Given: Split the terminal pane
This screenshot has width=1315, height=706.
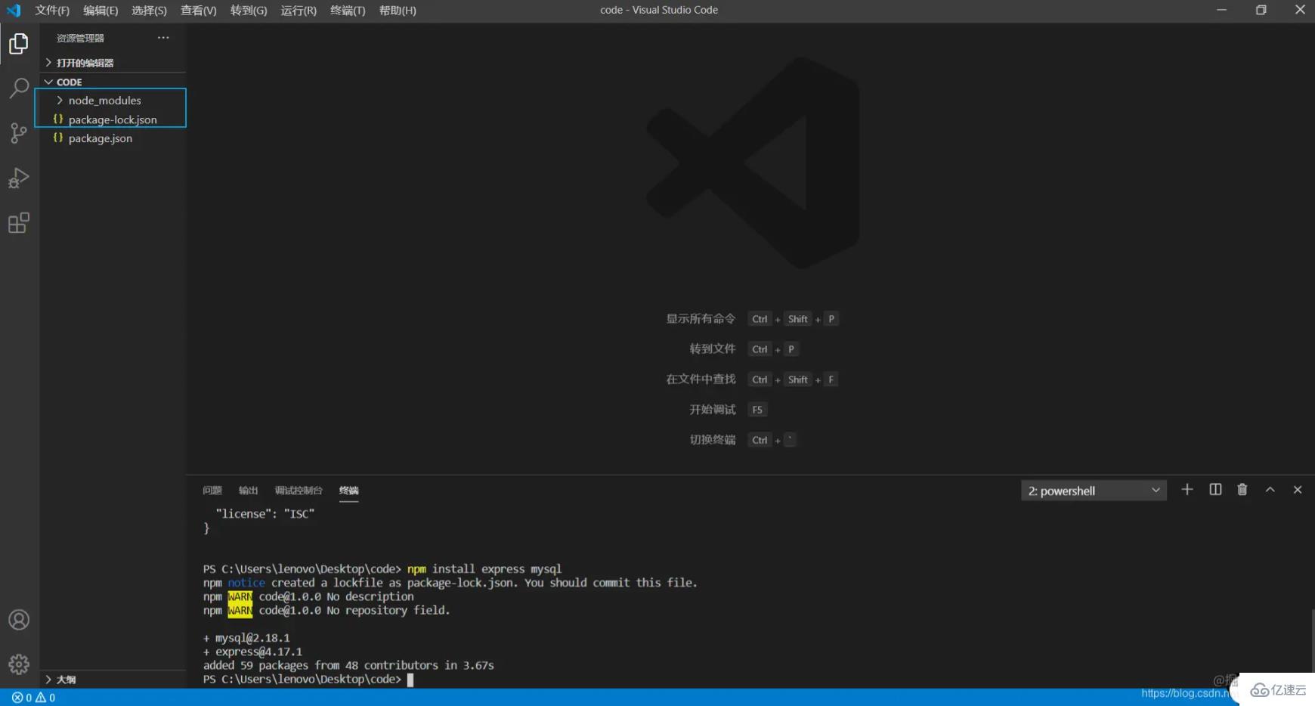Looking at the screenshot, I should click(1215, 490).
